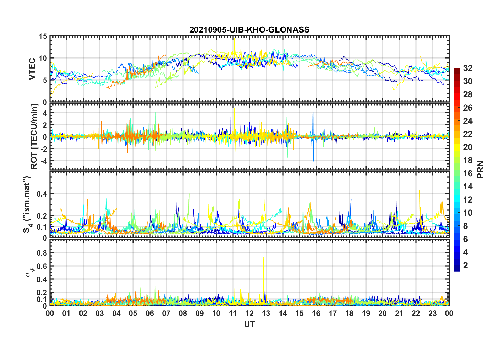Click the colorbar tick label 10
499x339 pixels.
[x=468, y=213]
